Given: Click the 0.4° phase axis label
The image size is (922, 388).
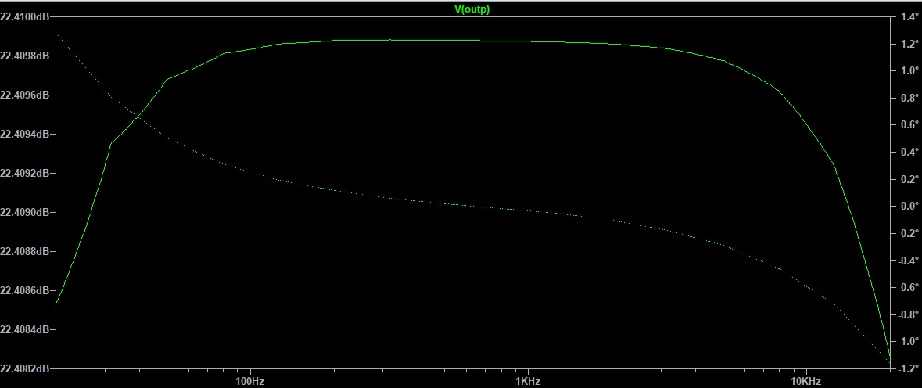Looking at the screenshot, I should [x=909, y=153].
